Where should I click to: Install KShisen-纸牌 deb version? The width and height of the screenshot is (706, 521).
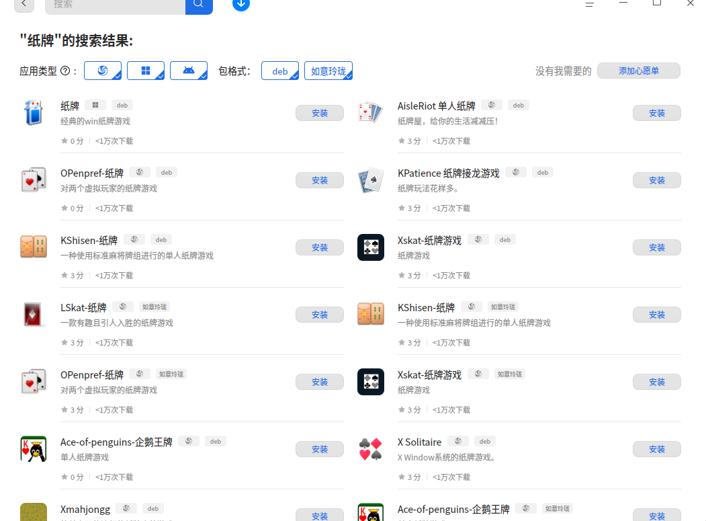[x=320, y=247]
